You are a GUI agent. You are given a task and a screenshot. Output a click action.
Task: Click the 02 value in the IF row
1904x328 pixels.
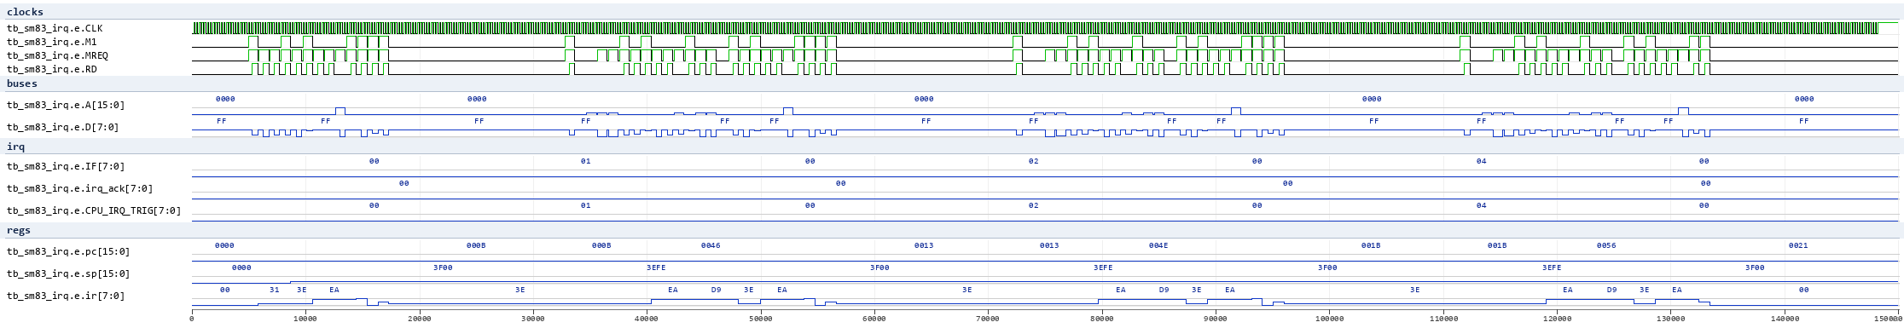1033,161
